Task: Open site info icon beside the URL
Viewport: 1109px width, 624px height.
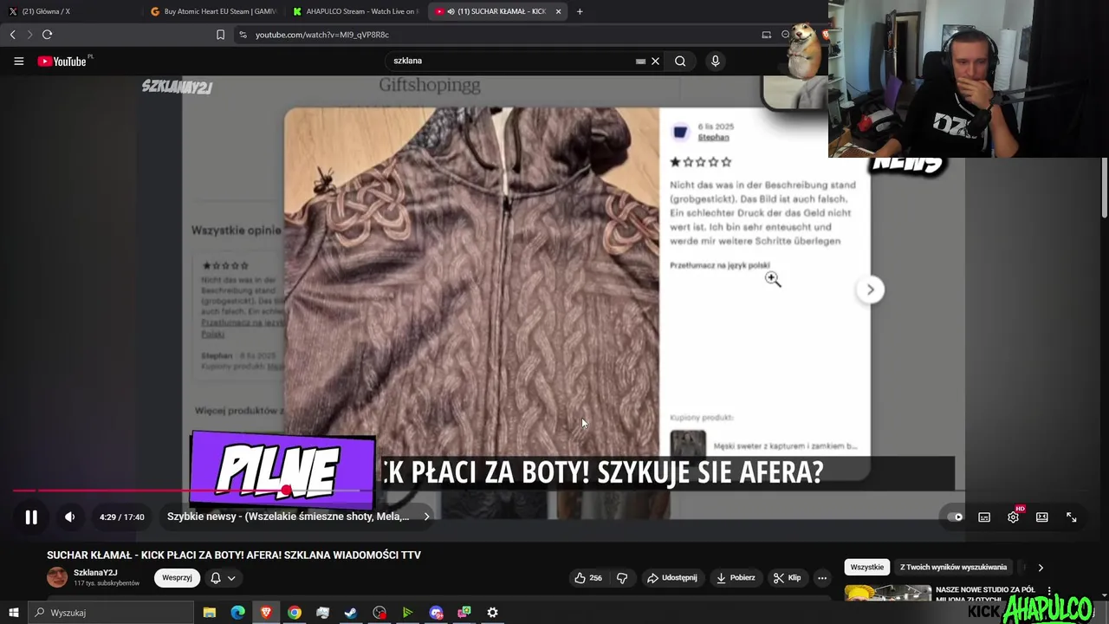Action: click(x=243, y=35)
